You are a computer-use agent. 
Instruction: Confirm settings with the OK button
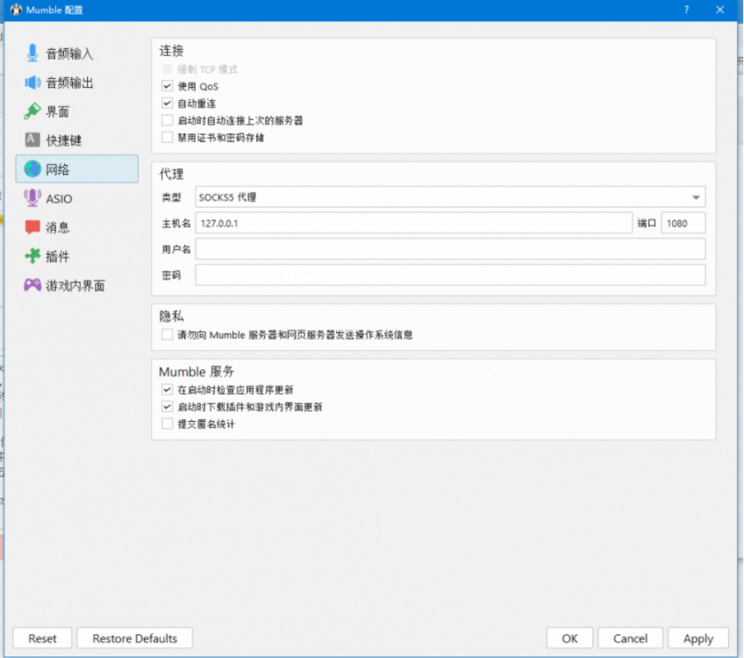point(569,639)
